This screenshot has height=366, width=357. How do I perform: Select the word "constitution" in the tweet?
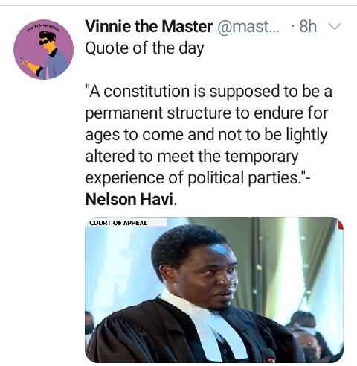147,92
